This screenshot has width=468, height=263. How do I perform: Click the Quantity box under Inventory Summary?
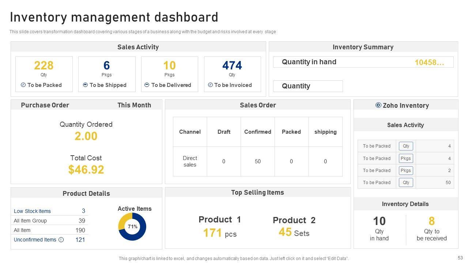[x=308, y=86]
